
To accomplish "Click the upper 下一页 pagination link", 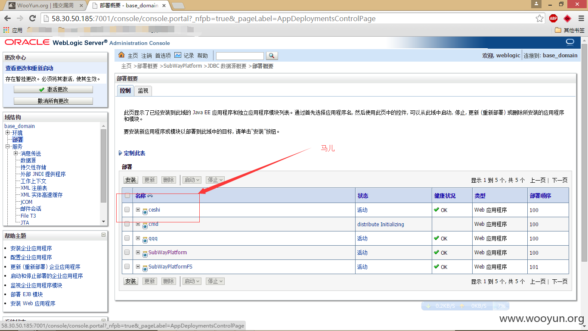I will coord(560,180).
